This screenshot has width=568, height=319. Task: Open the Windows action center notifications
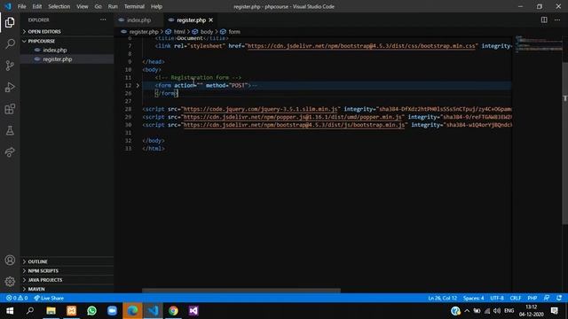554,311
